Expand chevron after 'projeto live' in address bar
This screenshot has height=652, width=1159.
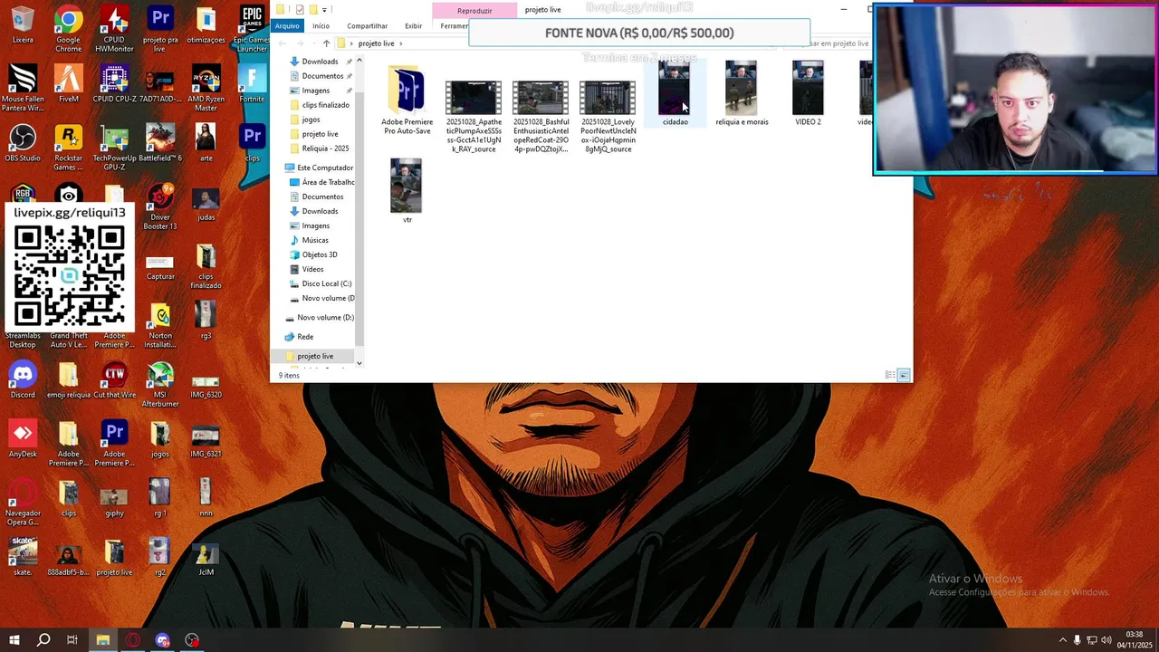click(400, 43)
